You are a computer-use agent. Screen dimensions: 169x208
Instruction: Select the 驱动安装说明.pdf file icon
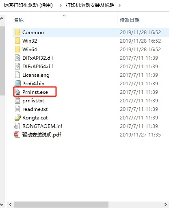17,134
